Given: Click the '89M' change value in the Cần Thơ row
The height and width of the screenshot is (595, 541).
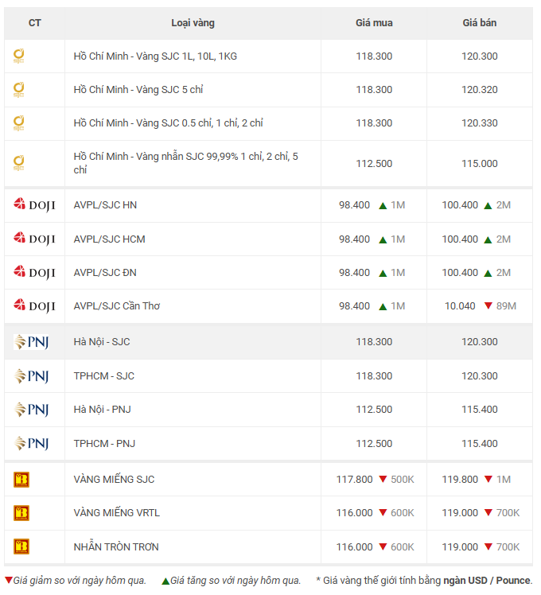Looking at the screenshot, I should (x=506, y=305).
